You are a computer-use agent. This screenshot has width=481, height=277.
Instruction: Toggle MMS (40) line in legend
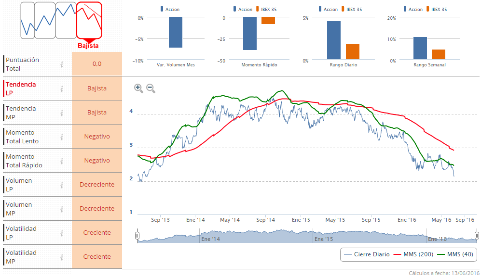tap(455, 254)
